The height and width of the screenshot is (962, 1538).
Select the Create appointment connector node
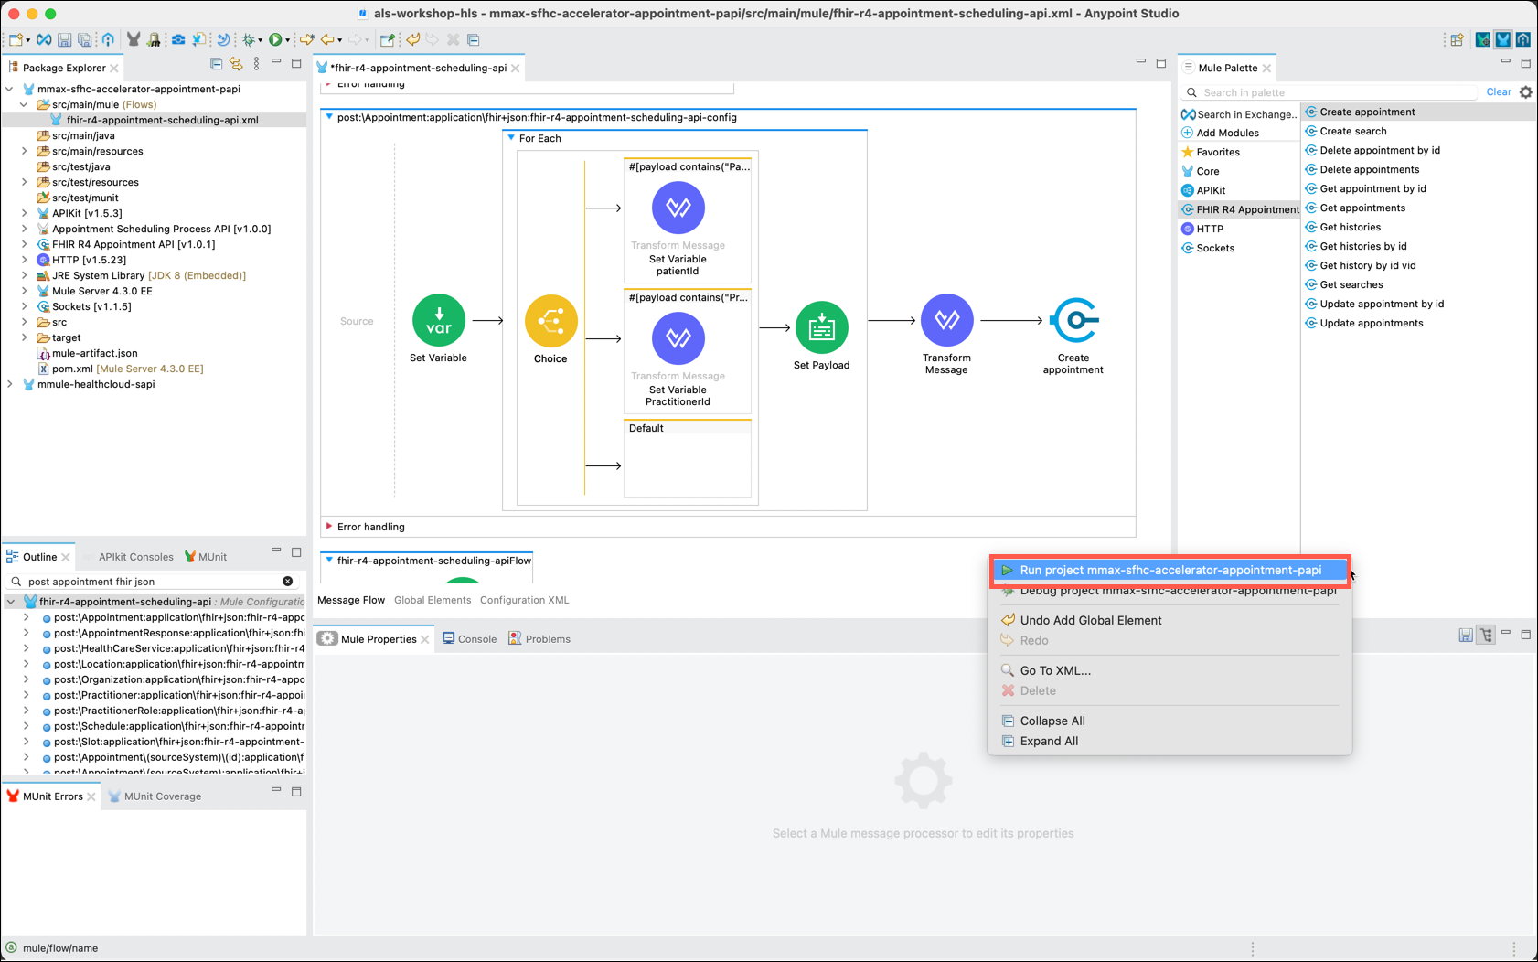click(x=1073, y=320)
